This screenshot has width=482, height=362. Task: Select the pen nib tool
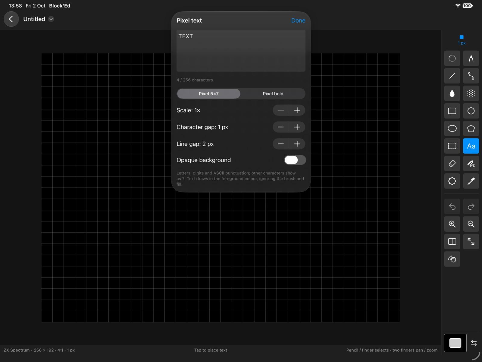[x=471, y=59]
